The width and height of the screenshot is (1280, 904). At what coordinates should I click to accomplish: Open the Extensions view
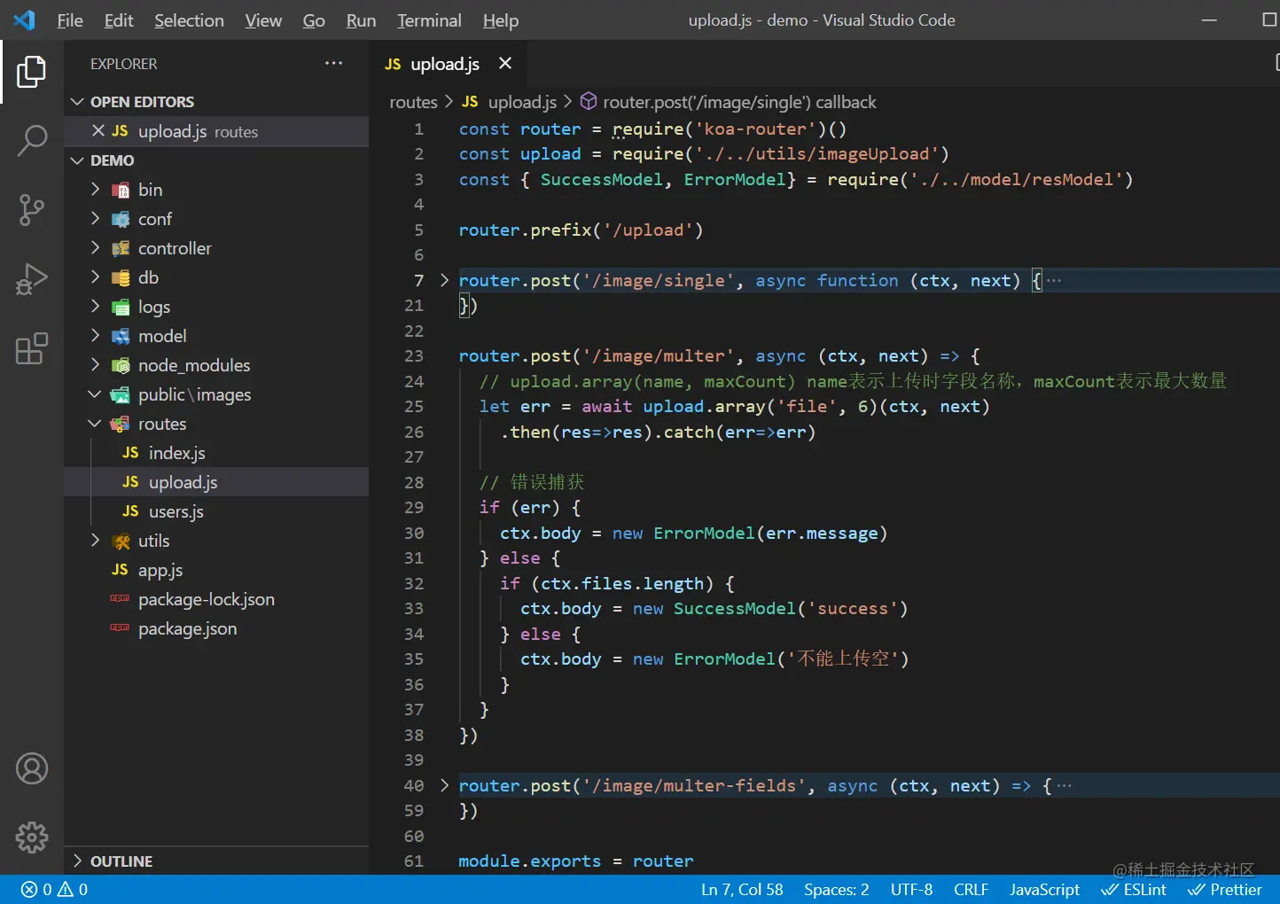(x=32, y=348)
